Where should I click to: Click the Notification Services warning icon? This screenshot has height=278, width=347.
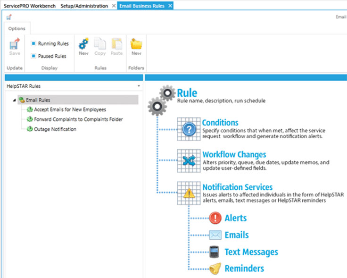[189, 193]
